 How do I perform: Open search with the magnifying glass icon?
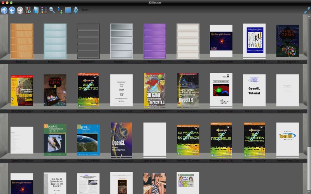pos(52,10)
